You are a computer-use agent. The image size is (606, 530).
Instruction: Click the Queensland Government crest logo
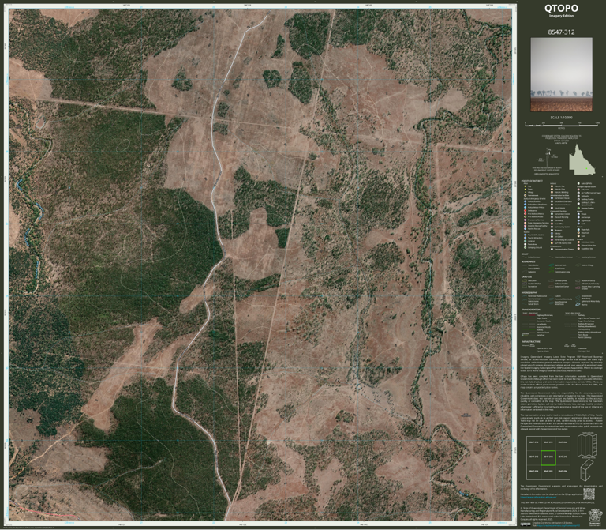point(595,517)
